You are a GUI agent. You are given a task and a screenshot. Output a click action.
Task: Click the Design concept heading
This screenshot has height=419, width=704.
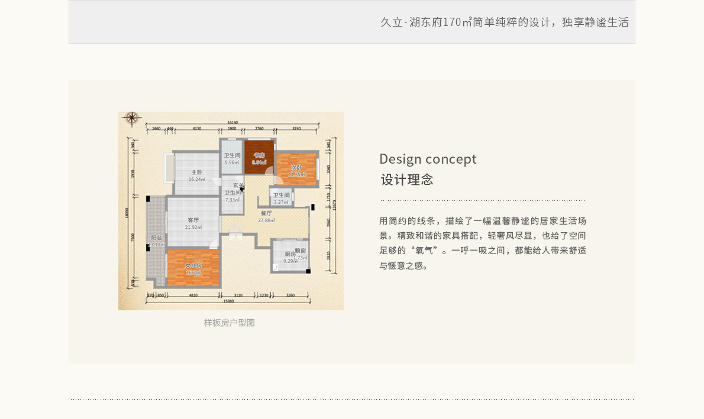point(428,159)
